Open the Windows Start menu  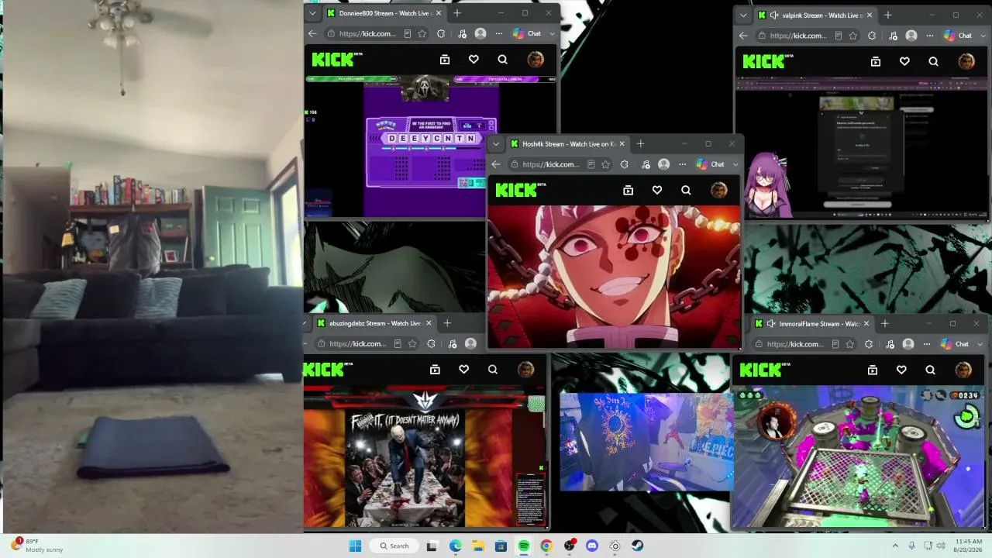355,546
